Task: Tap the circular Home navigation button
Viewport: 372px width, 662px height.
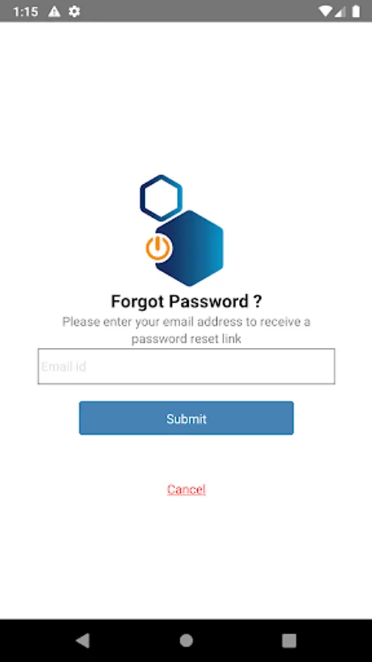Action: [x=186, y=641]
